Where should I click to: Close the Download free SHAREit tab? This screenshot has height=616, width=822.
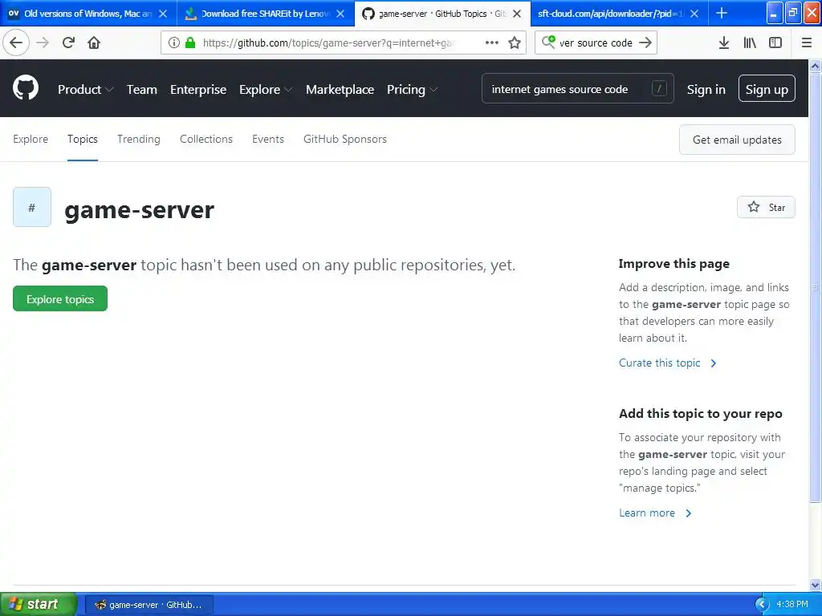[x=340, y=14]
